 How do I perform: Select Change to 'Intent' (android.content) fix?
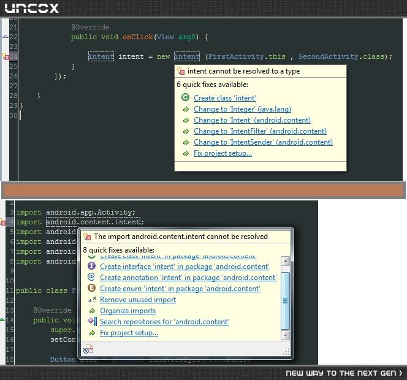252,120
